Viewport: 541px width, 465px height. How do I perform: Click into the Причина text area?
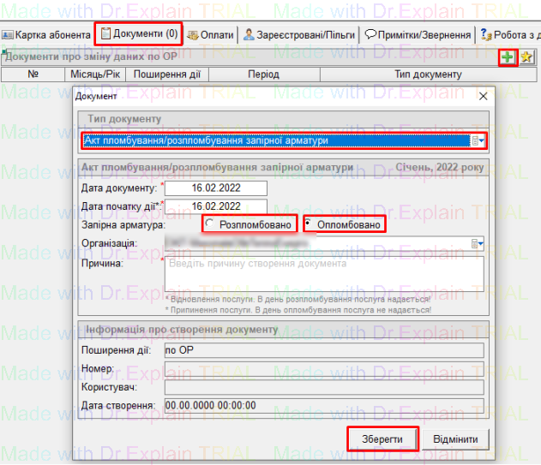pyautogui.click(x=324, y=274)
